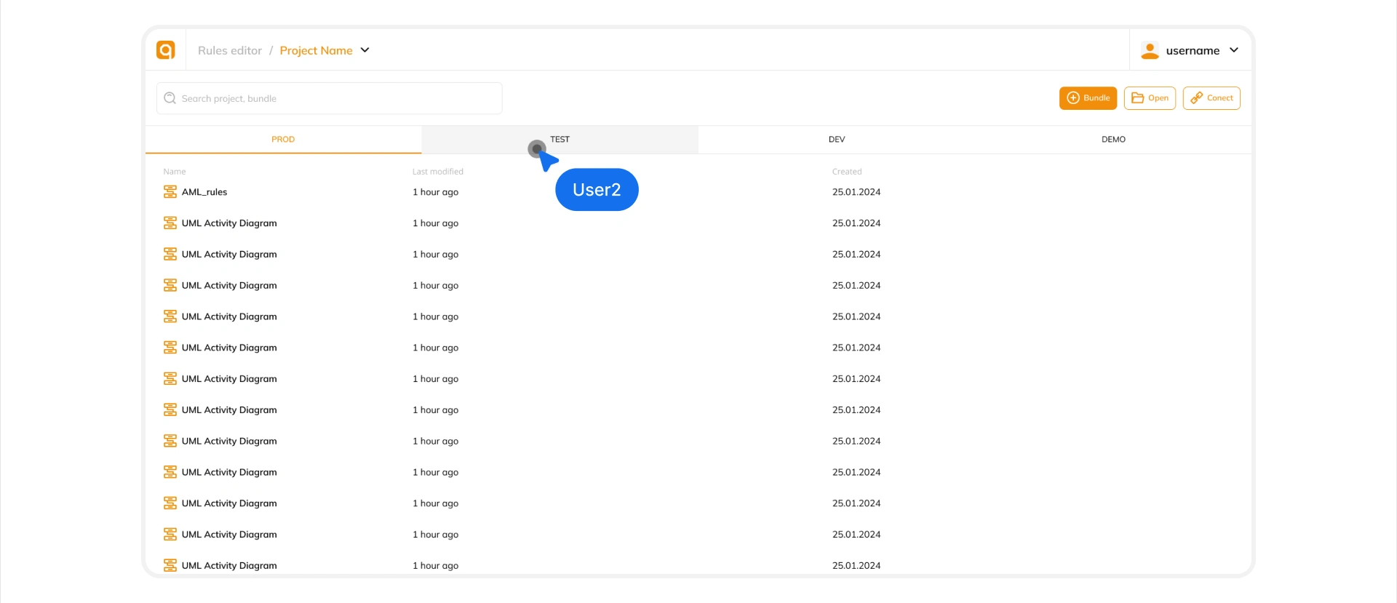The height and width of the screenshot is (603, 1397).
Task: Open the username account menu arrow
Action: (x=1234, y=50)
